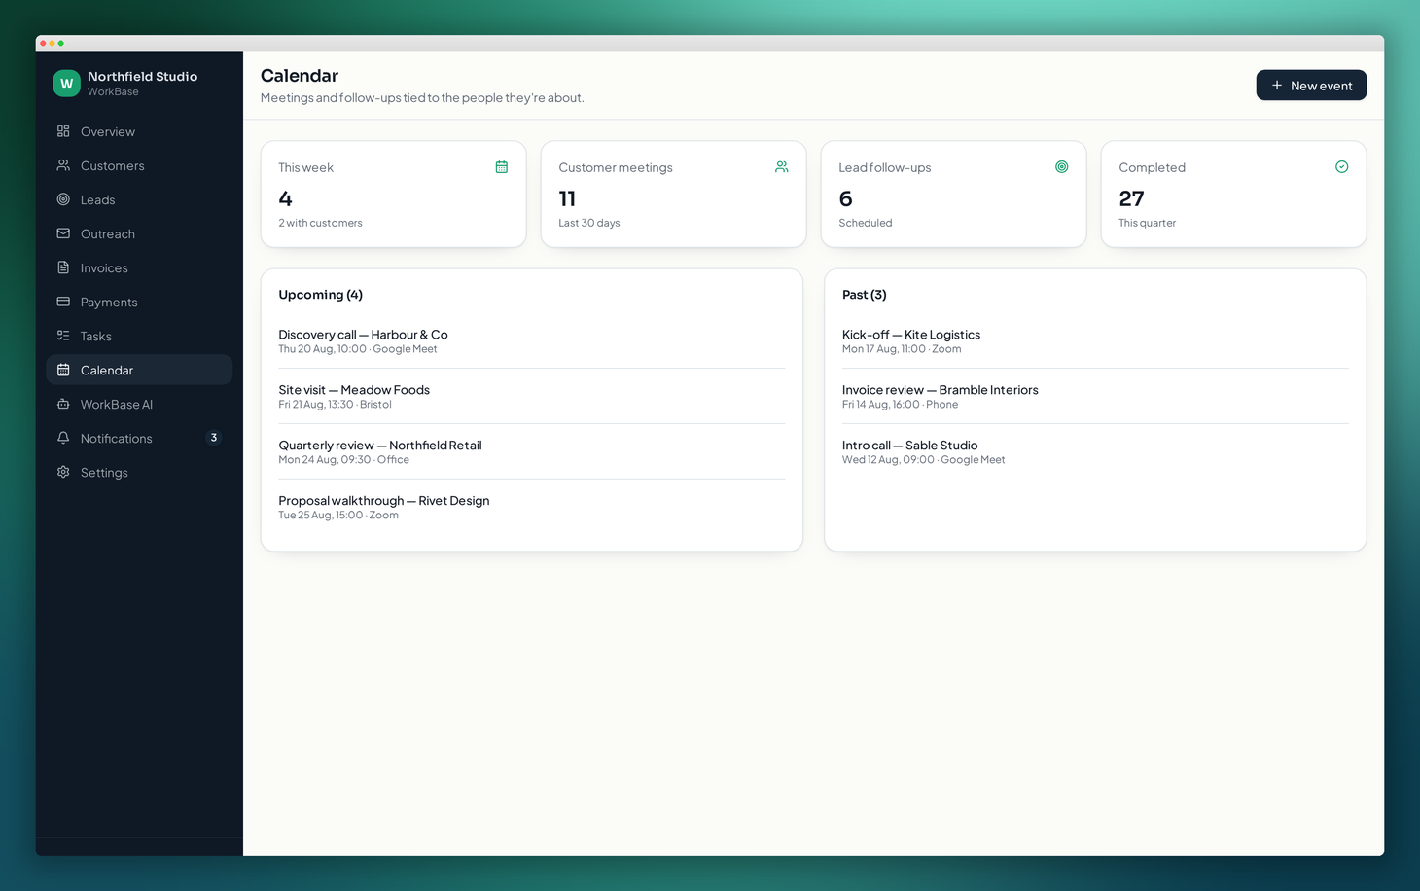This screenshot has height=891, width=1420.
Task: Open the Overview page
Action: coord(139,131)
